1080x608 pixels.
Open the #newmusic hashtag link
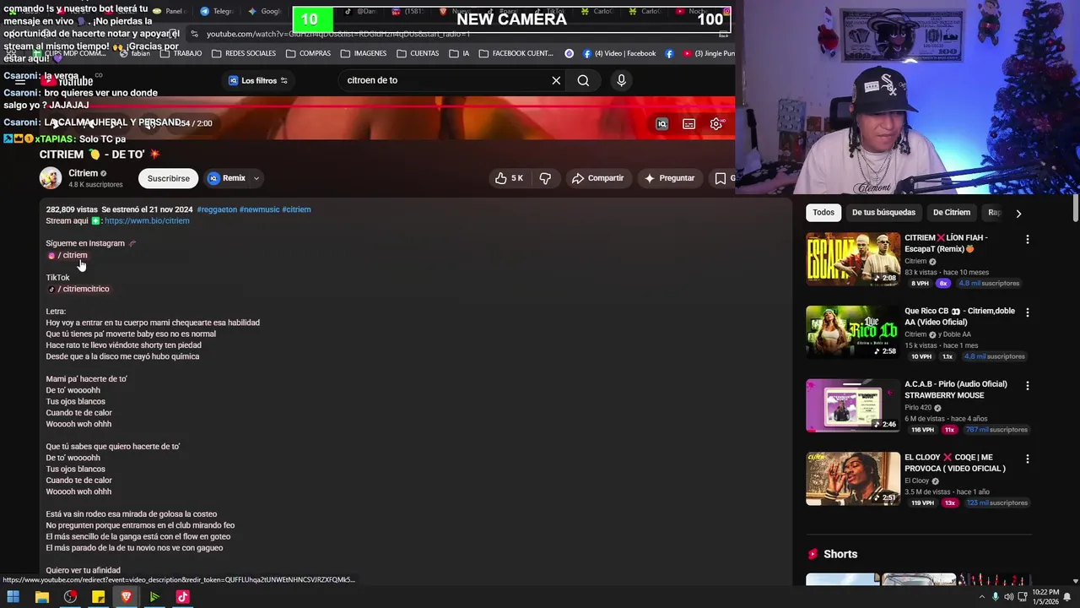[x=259, y=209]
